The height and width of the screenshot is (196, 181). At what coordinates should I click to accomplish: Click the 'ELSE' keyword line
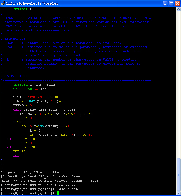[x=17, y=122]
